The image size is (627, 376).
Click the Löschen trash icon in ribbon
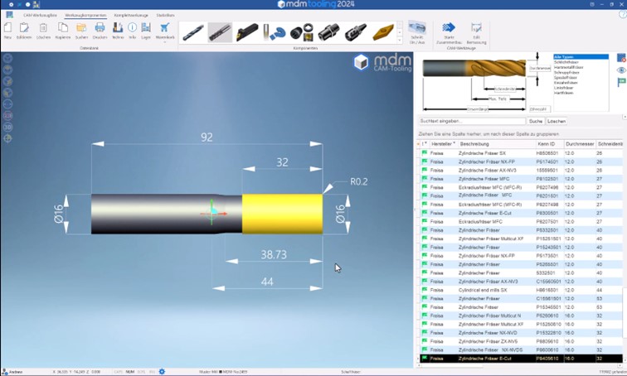coord(43,27)
